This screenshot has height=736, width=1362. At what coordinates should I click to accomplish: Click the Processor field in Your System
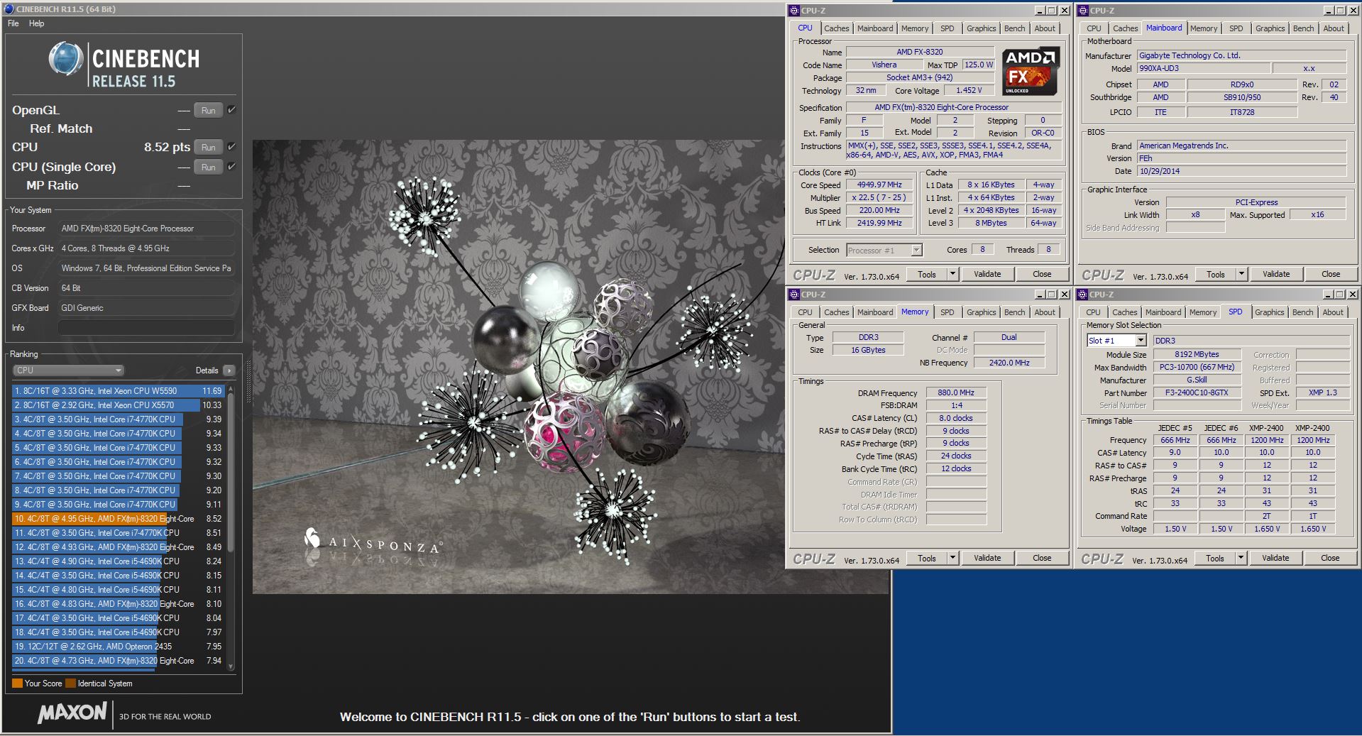(x=146, y=229)
